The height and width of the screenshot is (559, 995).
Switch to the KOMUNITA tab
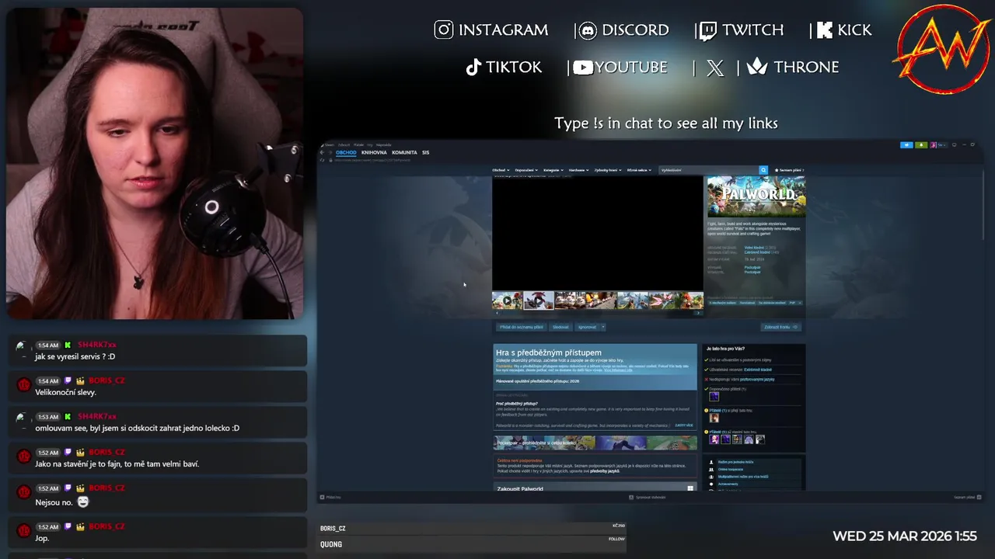coord(404,152)
